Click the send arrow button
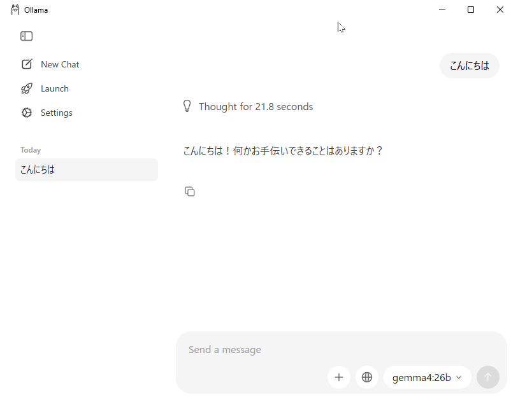 (488, 377)
